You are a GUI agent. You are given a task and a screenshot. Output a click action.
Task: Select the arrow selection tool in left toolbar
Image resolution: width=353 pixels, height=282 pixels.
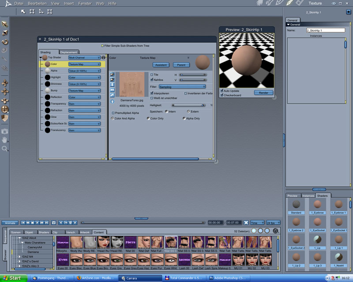pyautogui.click(x=5, y=24)
